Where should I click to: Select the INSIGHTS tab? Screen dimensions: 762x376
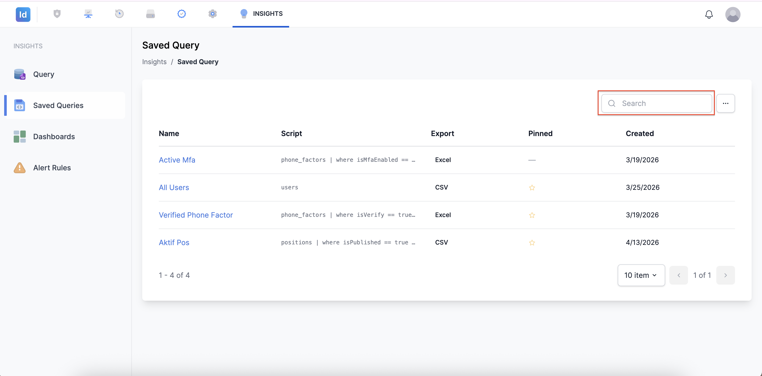(261, 14)
